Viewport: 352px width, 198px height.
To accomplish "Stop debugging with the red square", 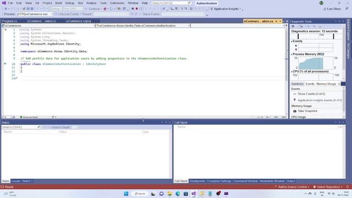I will point(137,9).
